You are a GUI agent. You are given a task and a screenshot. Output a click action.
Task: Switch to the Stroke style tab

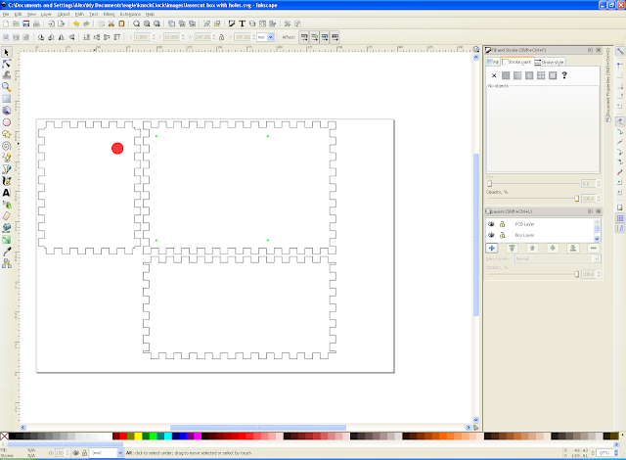point(550,63)
